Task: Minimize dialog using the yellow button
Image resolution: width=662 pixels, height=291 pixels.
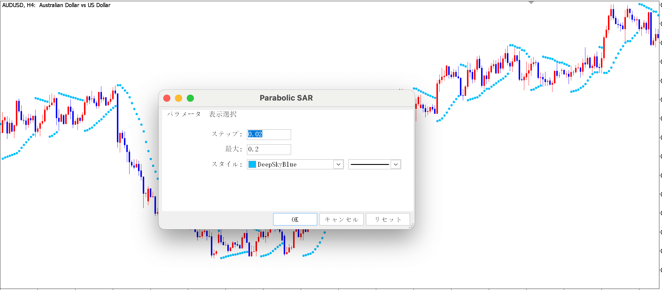Action: (x=179, y=98)
